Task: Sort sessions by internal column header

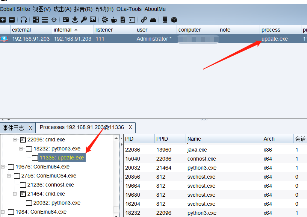Action: [x=73, y=30]
